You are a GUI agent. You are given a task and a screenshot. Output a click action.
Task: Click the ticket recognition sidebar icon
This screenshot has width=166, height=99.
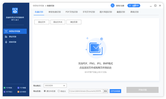pos(6,37)
